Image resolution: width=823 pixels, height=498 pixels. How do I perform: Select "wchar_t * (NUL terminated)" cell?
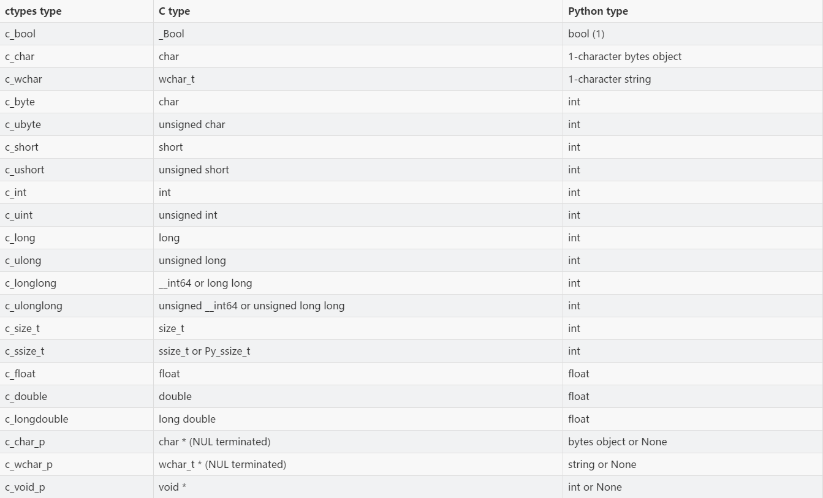(222, 464)
